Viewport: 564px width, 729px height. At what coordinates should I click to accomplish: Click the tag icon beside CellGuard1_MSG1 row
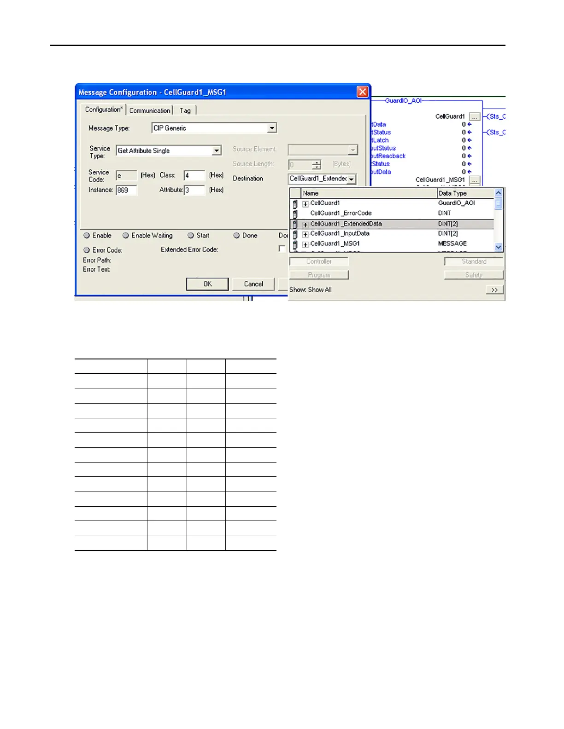pos(295,244)
